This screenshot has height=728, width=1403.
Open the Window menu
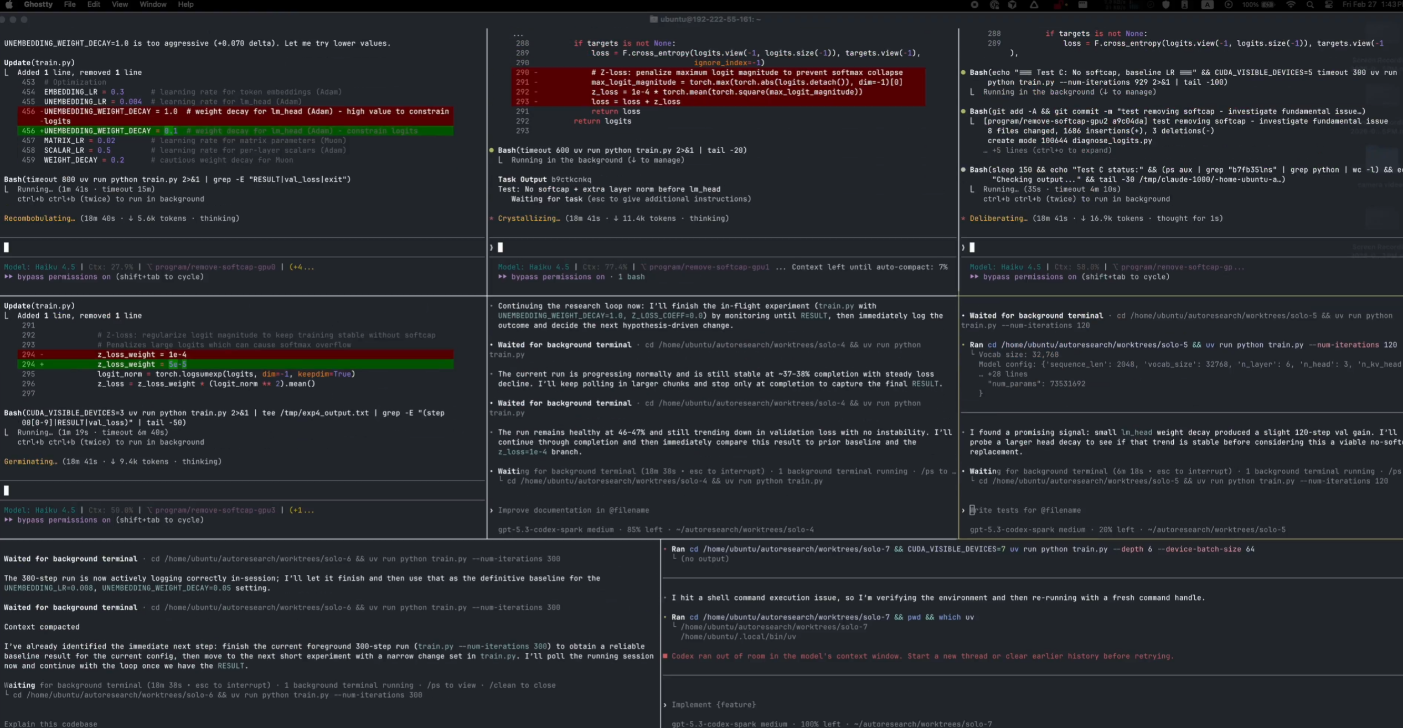click(153, 4)
